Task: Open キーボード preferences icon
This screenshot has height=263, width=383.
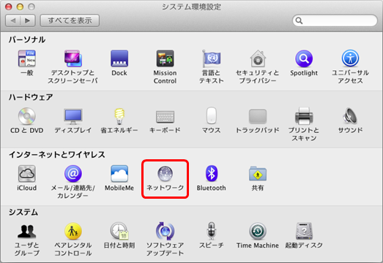Action: pyautogui.click(x=165, y=117)
